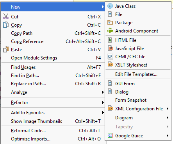Click the Google Guice 'G' icon
Viewport: 173px width, 144px height.
[110, 135]
